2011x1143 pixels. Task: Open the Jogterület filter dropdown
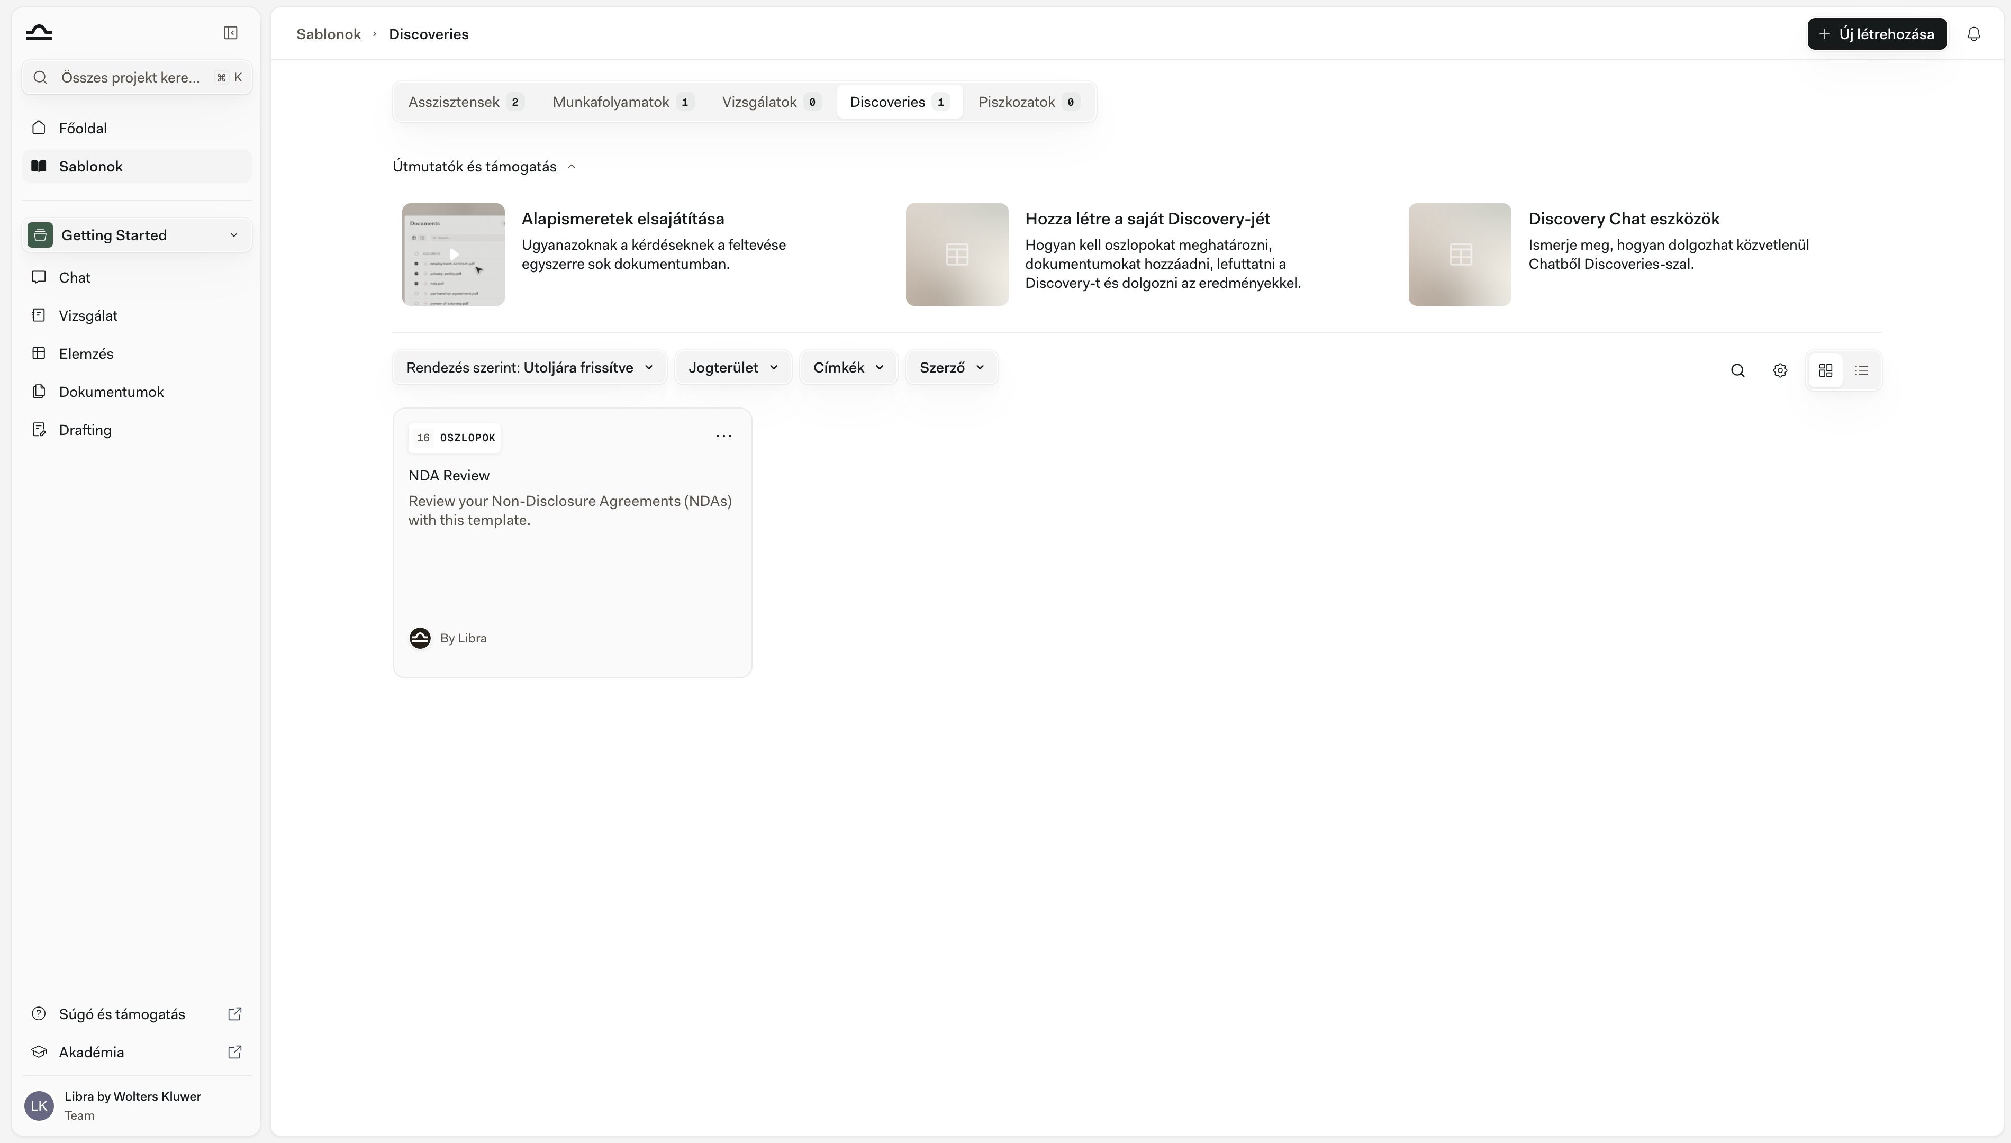(733, 367)
